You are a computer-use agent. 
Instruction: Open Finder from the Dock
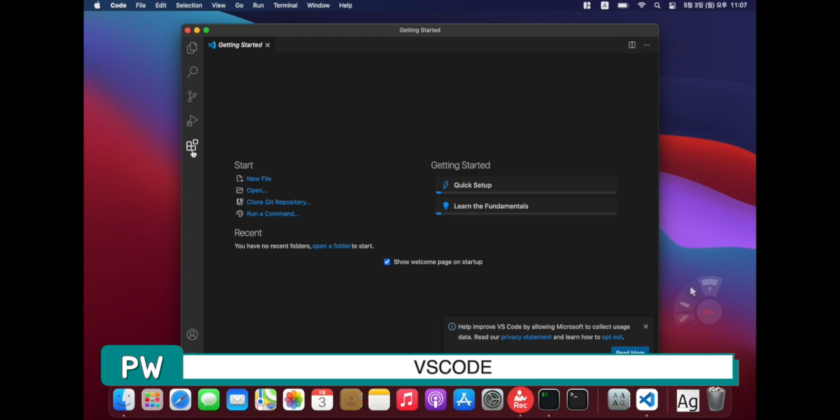123,400
